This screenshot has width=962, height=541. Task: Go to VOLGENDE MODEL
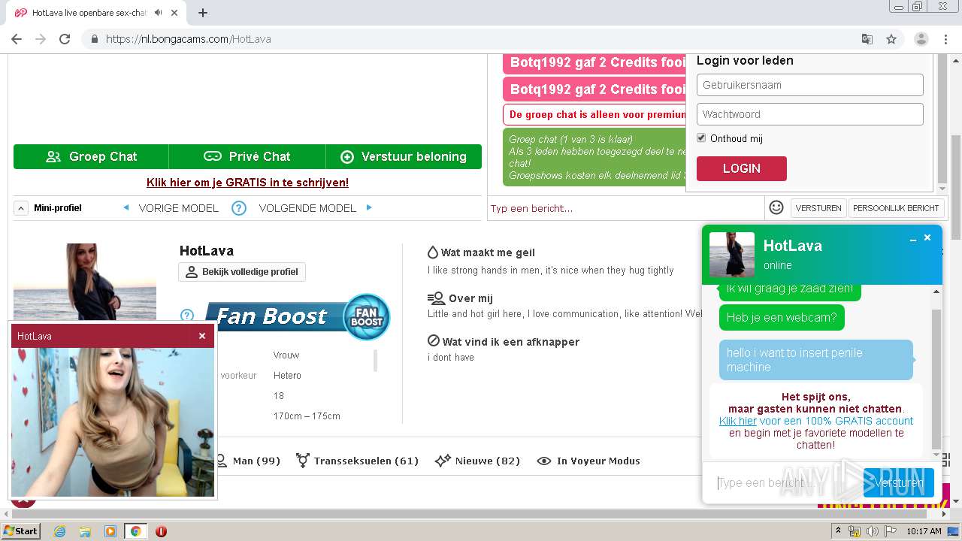coord(307,208)
